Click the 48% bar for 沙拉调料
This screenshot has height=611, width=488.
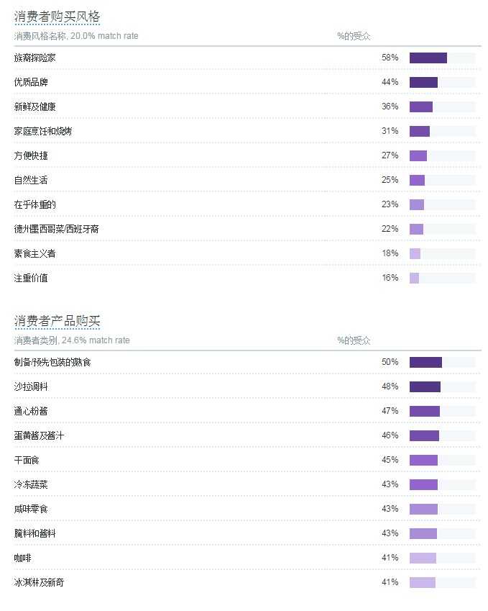(x=425, y=386)
